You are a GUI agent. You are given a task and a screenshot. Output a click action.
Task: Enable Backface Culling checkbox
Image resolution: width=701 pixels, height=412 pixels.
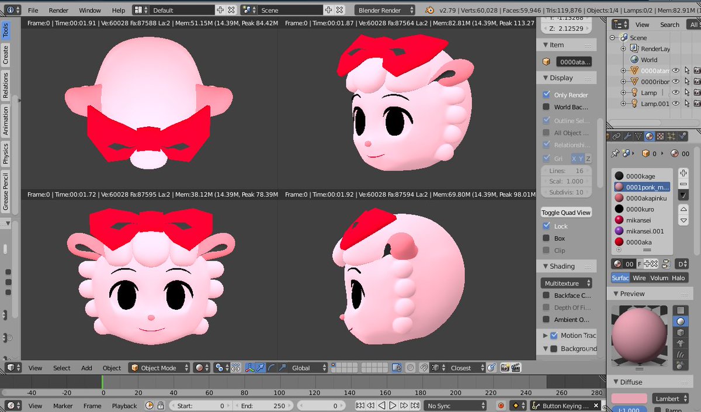click(546, 295)
